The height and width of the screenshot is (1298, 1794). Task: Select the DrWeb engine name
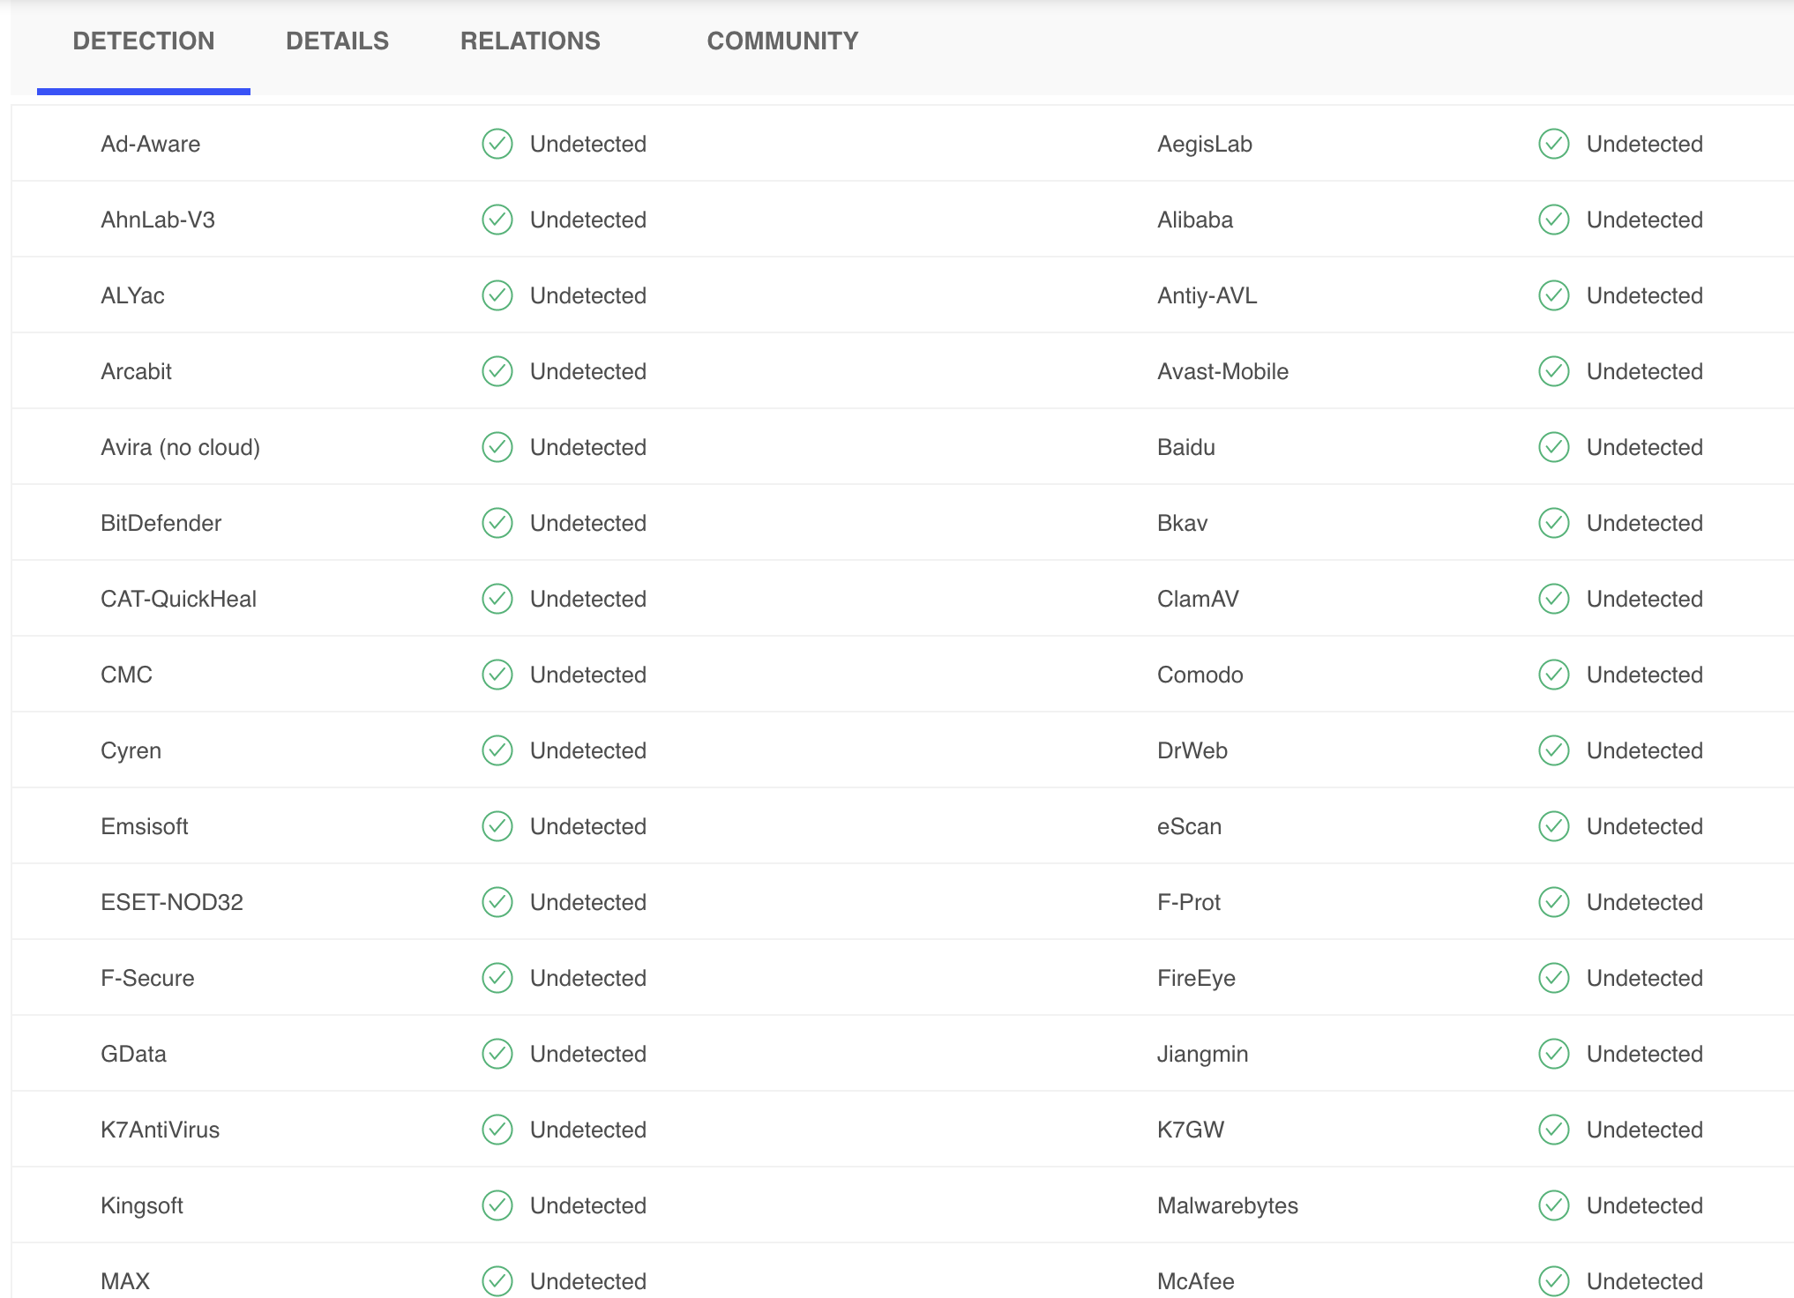(1192, 750)
